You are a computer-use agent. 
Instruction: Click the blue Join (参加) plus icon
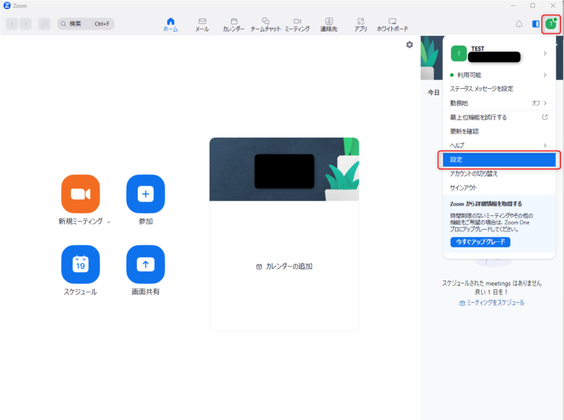pos(146,194)
